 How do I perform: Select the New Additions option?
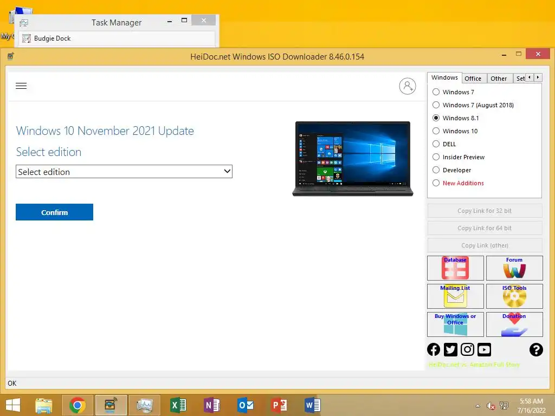[436, 183]
